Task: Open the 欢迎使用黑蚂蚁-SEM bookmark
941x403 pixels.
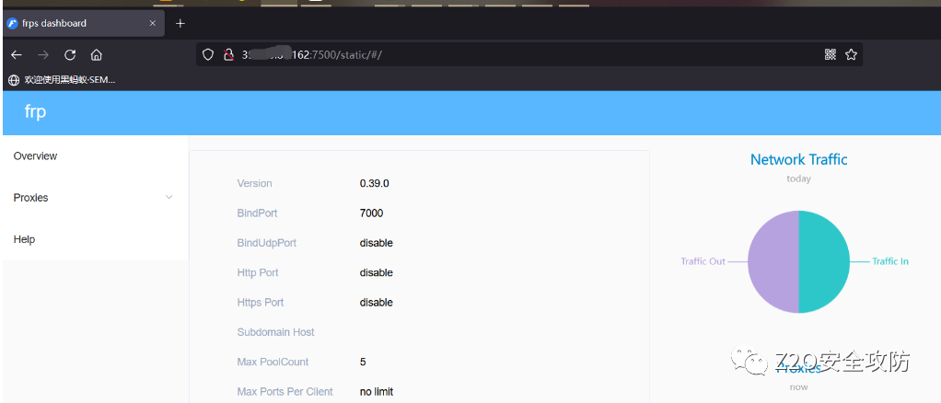Action: [x=62, y=80]
